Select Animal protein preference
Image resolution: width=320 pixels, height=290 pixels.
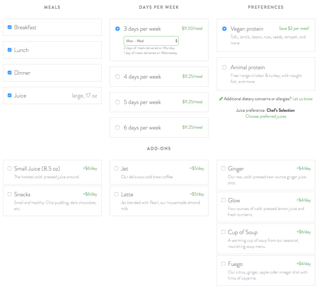224,68
